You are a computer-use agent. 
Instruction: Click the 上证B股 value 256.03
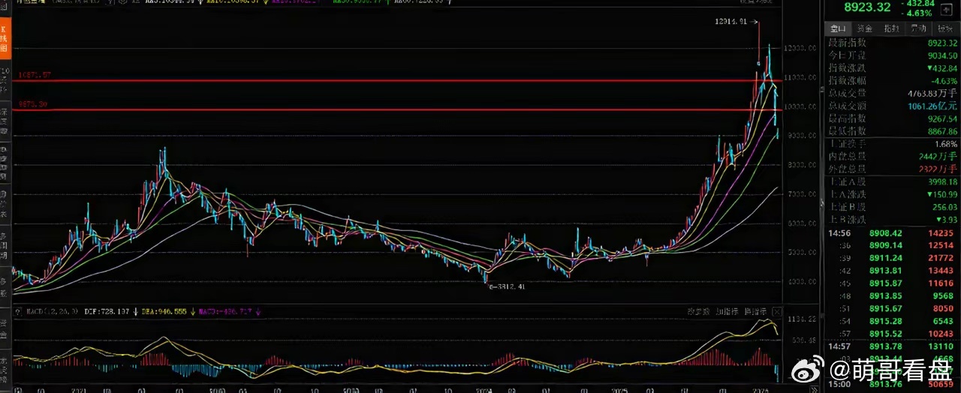coord(945,207)
